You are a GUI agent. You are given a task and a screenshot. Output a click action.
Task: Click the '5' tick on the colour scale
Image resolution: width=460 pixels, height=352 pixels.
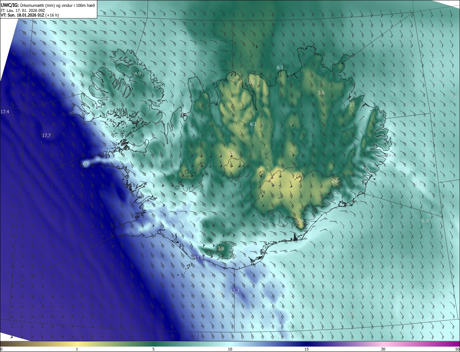pyautogui.click(x=153, y=349)
